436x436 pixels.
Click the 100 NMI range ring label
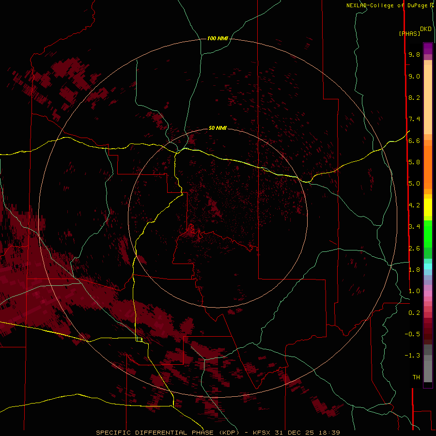coord(218,38)
